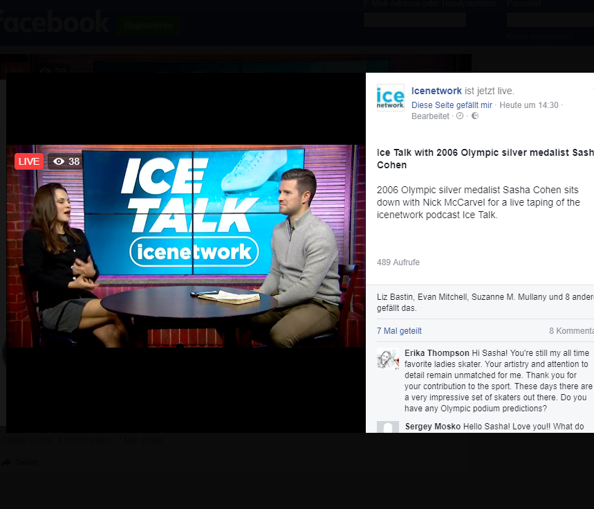594x509 pixels.
Task: Click the clock edit-history icon beside Bearbeitet
Action: coord(460,116)
